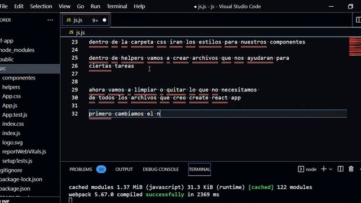Screen dimensions: 361x203
Task: Split the terminal panel
Action: click(340, 169)
